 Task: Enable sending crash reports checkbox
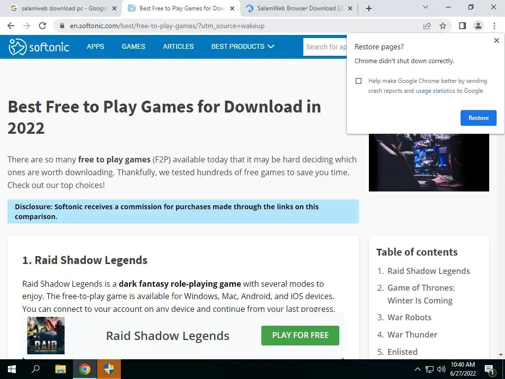[359, 81]
